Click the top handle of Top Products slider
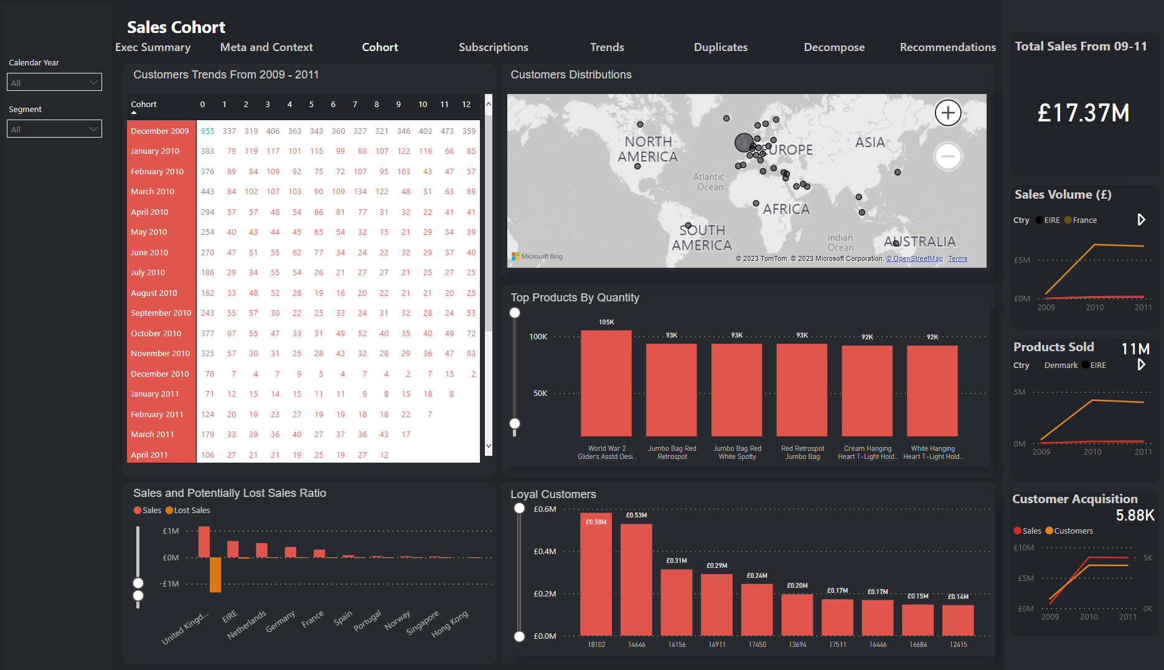 515,313
